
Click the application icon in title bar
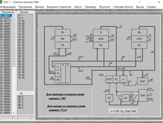[x=1, y=2]
